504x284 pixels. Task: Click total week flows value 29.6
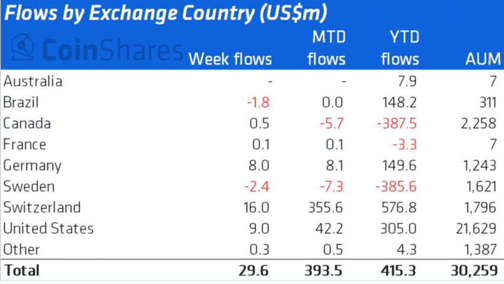click(x=254, y=271)
